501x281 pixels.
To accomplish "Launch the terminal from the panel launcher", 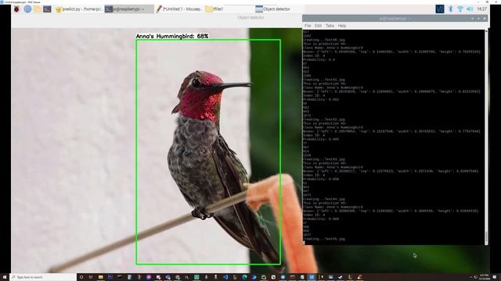I will click(47, 9).
